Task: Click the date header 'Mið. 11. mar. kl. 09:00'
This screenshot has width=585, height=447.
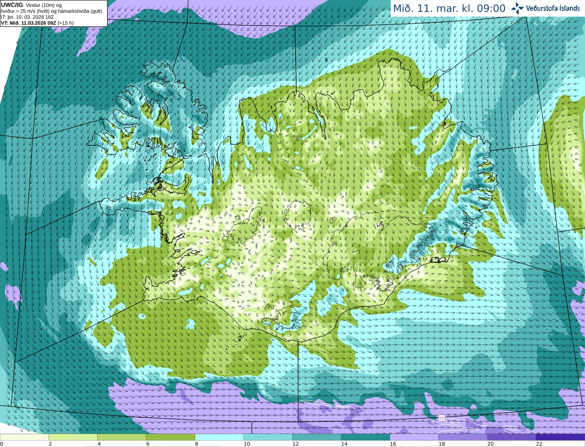Action: pos(449,8)
